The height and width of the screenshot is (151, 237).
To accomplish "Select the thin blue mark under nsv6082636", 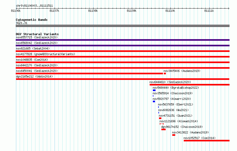I will (159, 113).
